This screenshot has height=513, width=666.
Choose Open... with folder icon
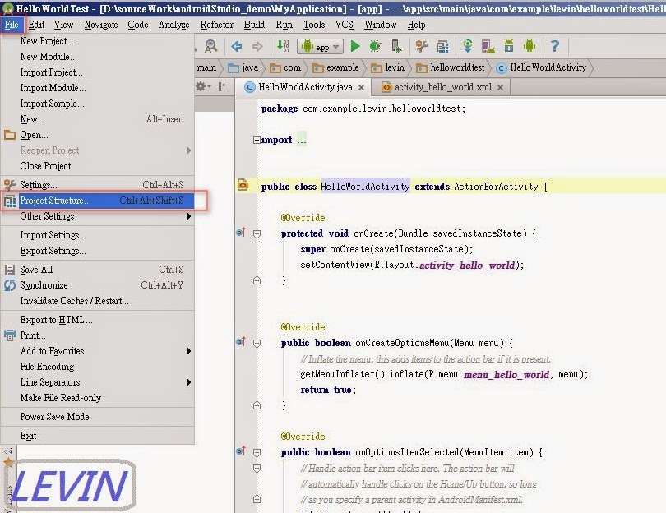[x=97, y=135]
